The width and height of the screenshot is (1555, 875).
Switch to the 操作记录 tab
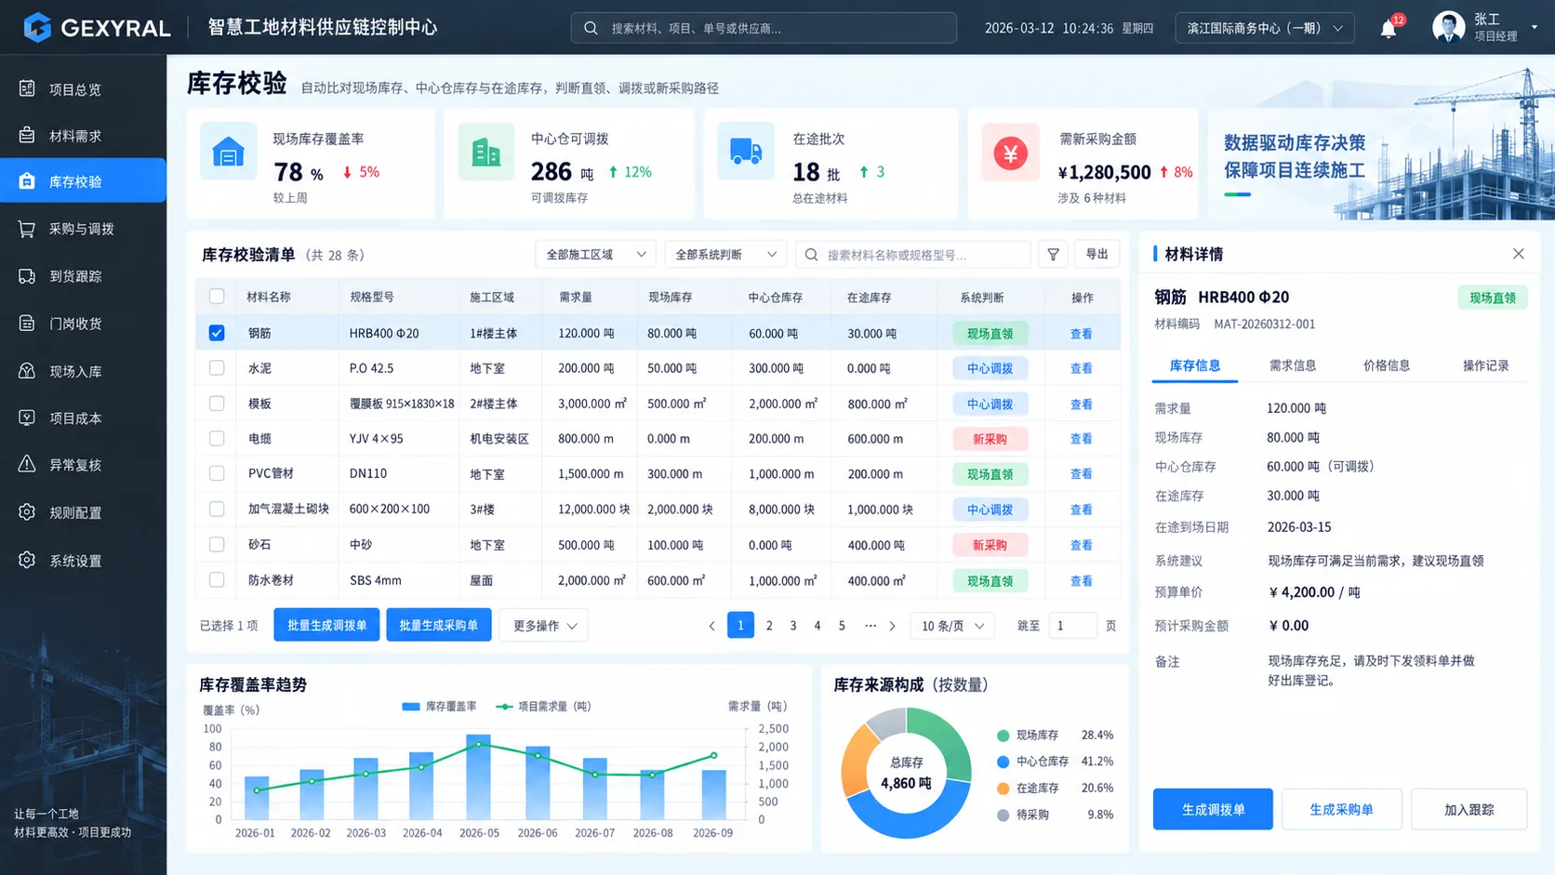coord(1485,365)
